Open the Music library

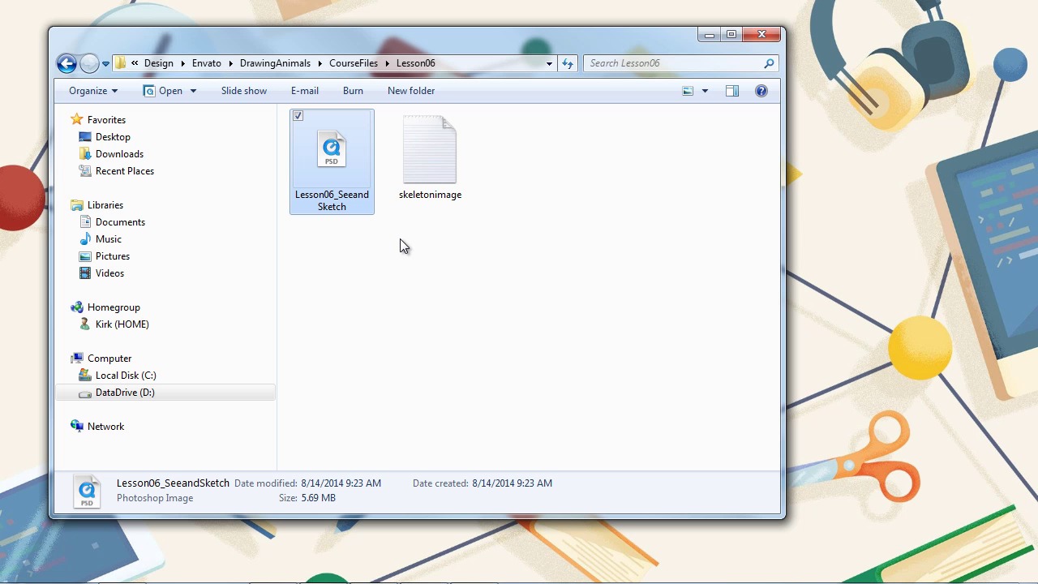click(109, 239)
